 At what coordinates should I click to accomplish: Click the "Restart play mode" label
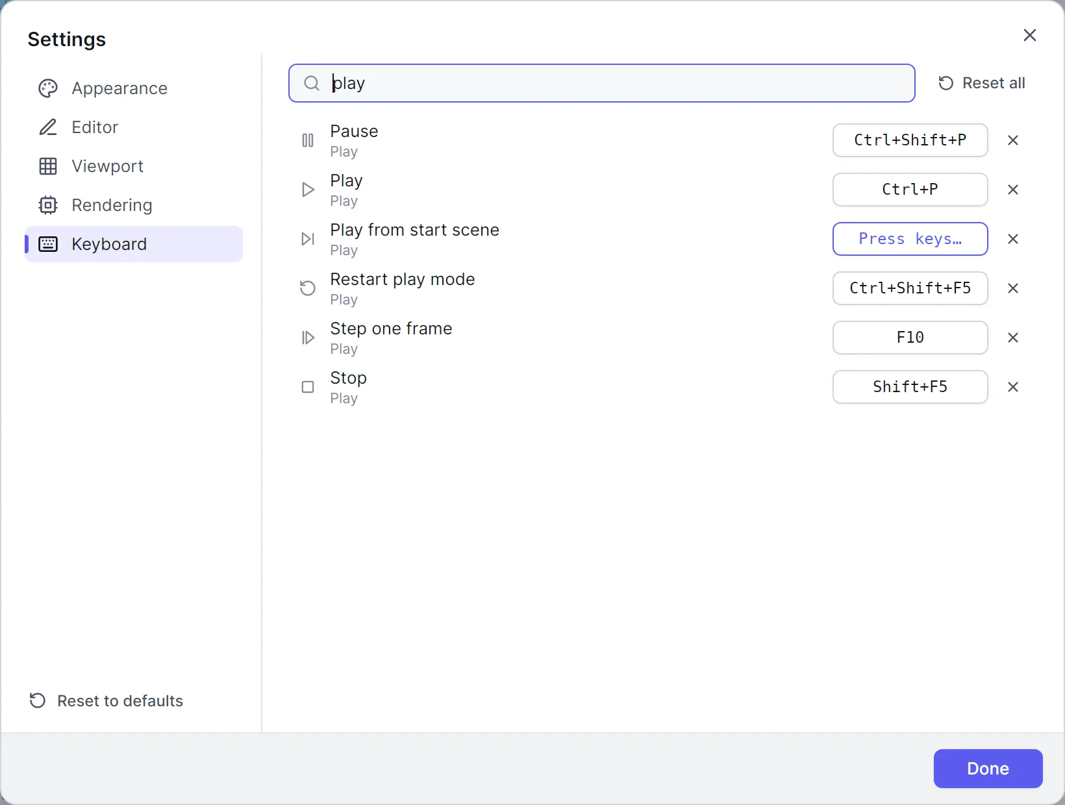pyautogui.click(x=403, y=279)
